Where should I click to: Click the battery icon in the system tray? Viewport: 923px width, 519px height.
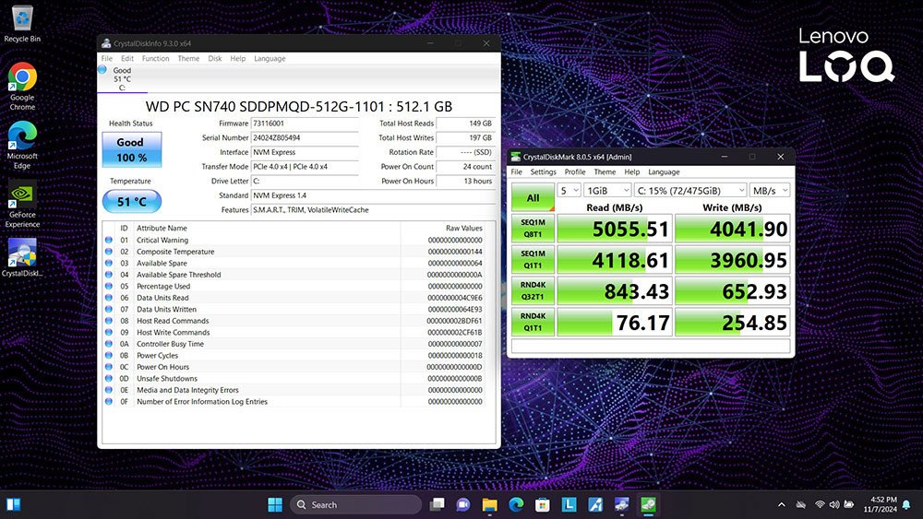pyautogui.click(x=849, y=504)
